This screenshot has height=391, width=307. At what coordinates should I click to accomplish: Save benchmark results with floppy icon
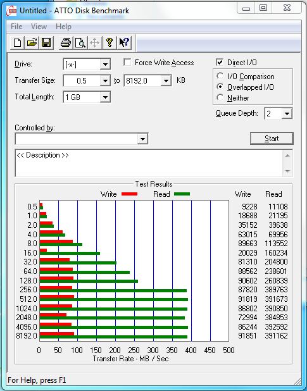click(x=46, y=42)
